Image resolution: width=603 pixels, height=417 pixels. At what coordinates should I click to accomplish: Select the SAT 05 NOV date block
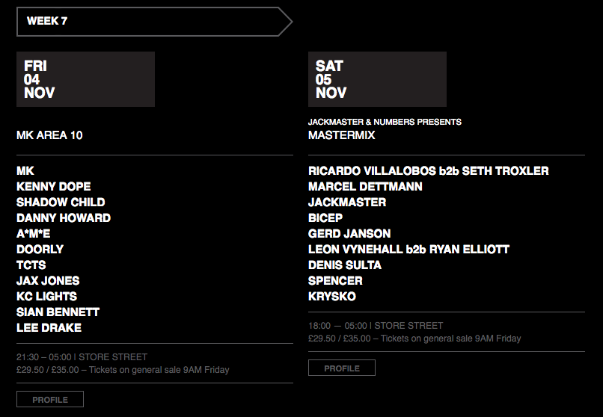377,79
